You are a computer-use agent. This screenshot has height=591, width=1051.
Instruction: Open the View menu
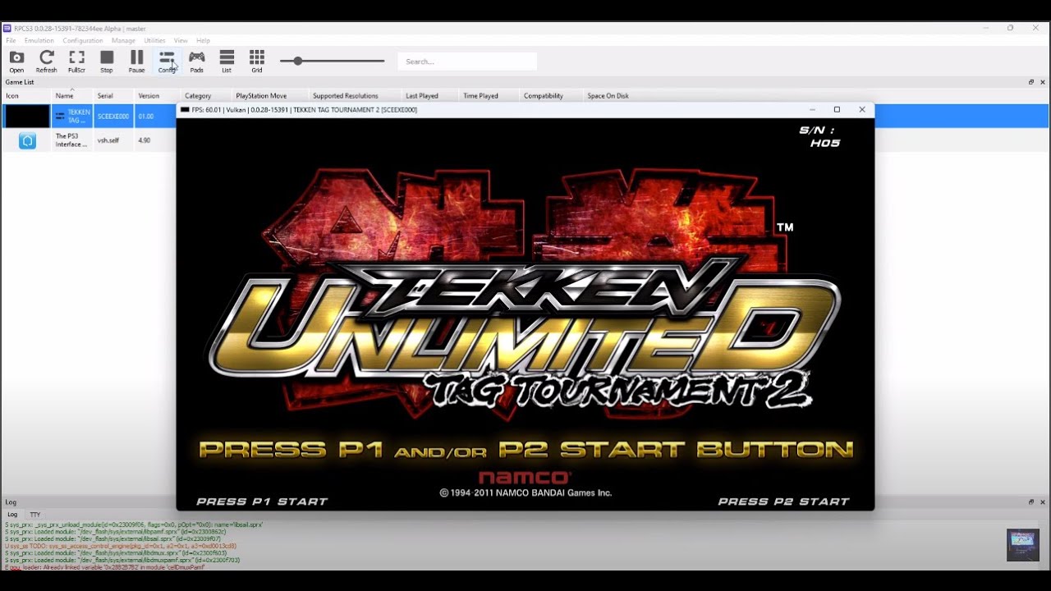click(181, 40)
